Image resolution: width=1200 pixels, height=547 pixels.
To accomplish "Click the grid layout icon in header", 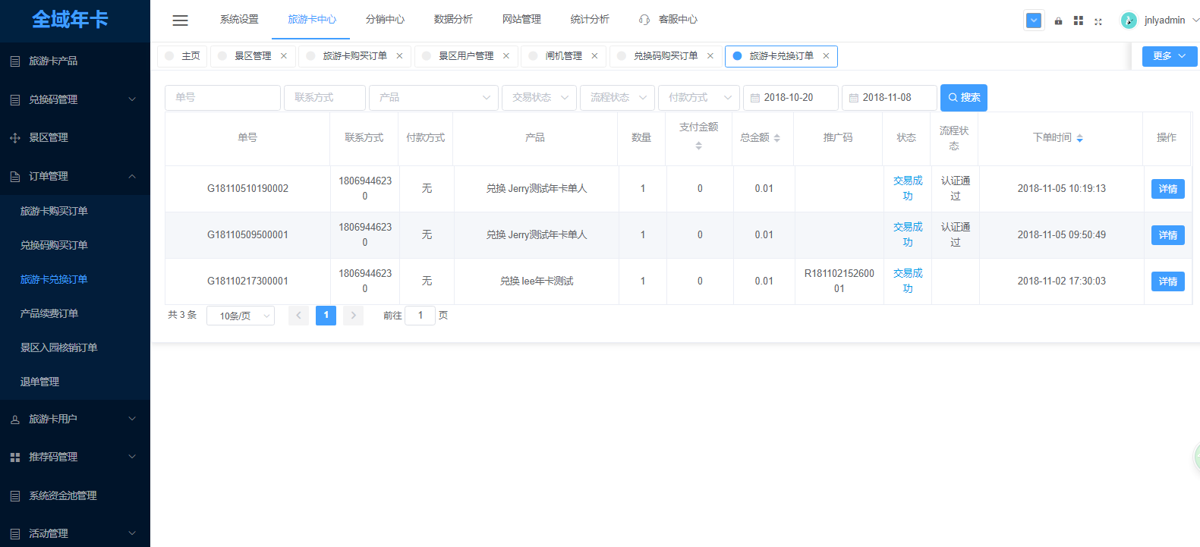I will pyautogui.click(x=1078, y=21).
